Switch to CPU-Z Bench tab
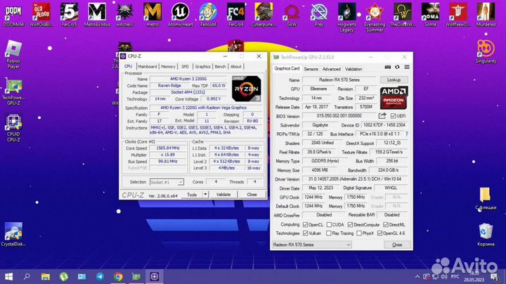 pos(220,67)
